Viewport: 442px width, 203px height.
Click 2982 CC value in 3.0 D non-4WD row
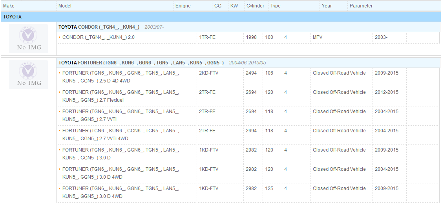pos(251,150)
